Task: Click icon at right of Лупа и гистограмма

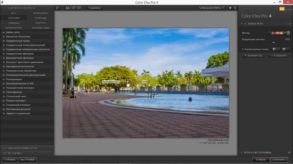Action: click(289, 153)
